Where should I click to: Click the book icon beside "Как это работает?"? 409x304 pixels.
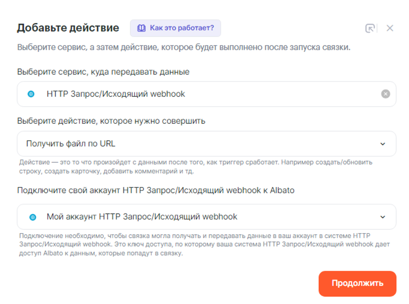pos(142,28)
